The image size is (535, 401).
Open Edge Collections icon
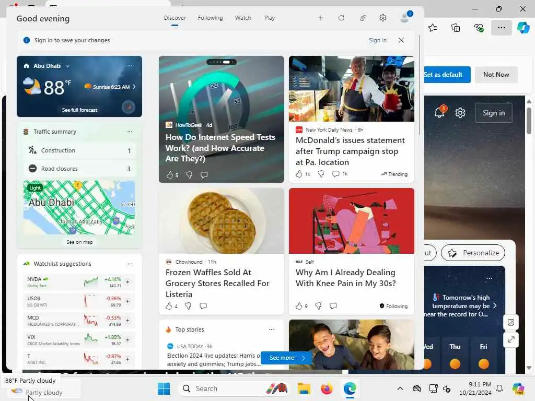[456, 28]
